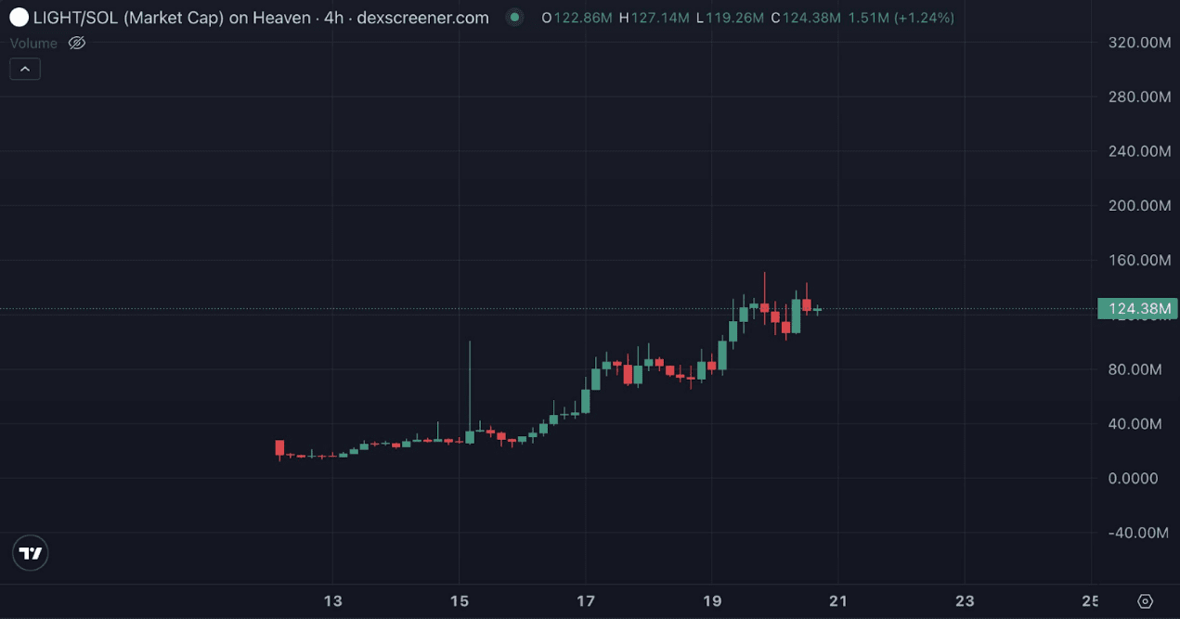
Task: Click the 320.00M price axis label
Action: coord(1139,43)
